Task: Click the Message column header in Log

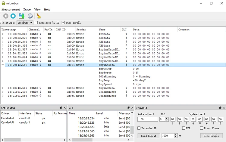Action: pyautogui.click(x=124, y=113)
